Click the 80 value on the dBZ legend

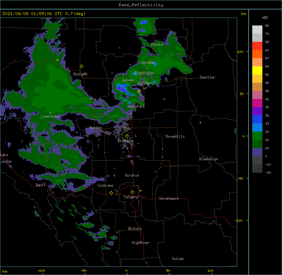coord(267,26)
